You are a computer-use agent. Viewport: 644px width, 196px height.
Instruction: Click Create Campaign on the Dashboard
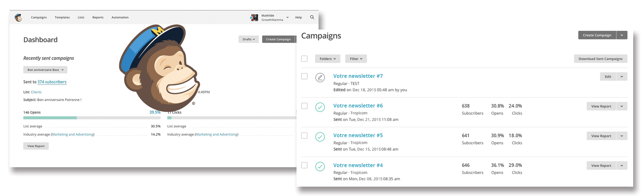pos(278,39)
